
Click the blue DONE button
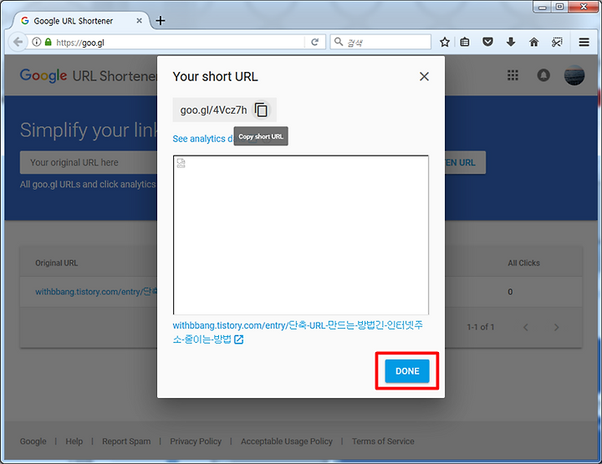click(x=407, y=370)
